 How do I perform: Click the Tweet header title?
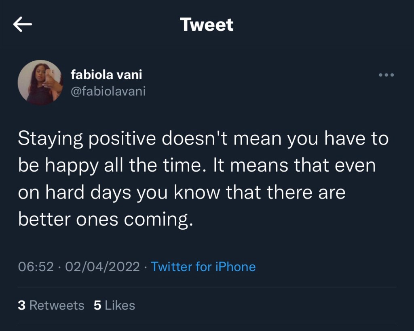point(207,25)
